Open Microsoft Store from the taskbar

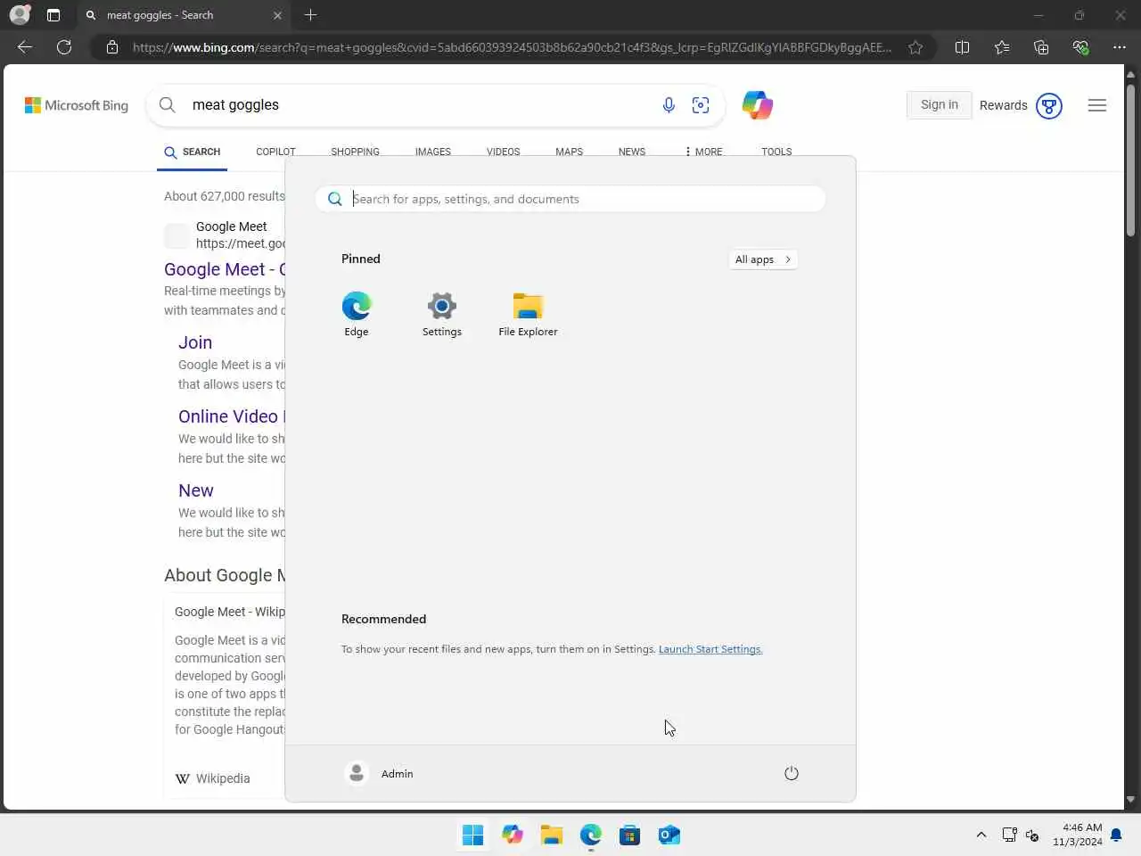coord(630,835)
